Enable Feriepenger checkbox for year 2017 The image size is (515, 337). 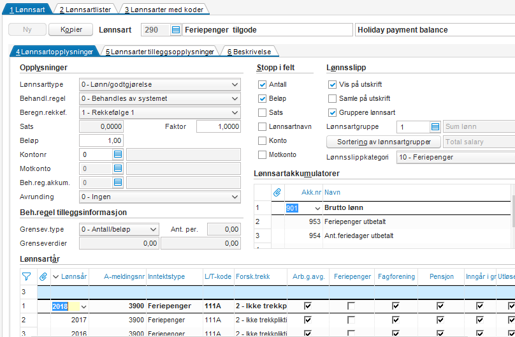[x=351, y=320]
